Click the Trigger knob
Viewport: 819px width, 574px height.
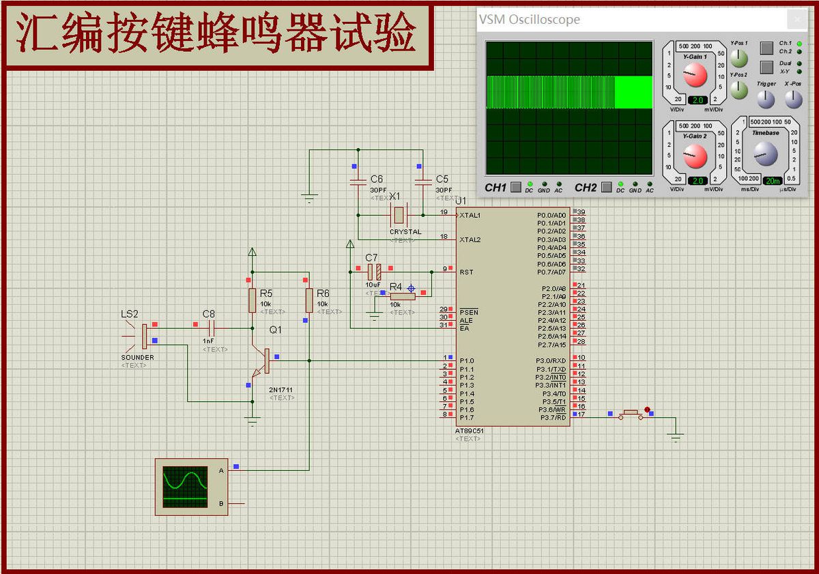pos(766,100)
